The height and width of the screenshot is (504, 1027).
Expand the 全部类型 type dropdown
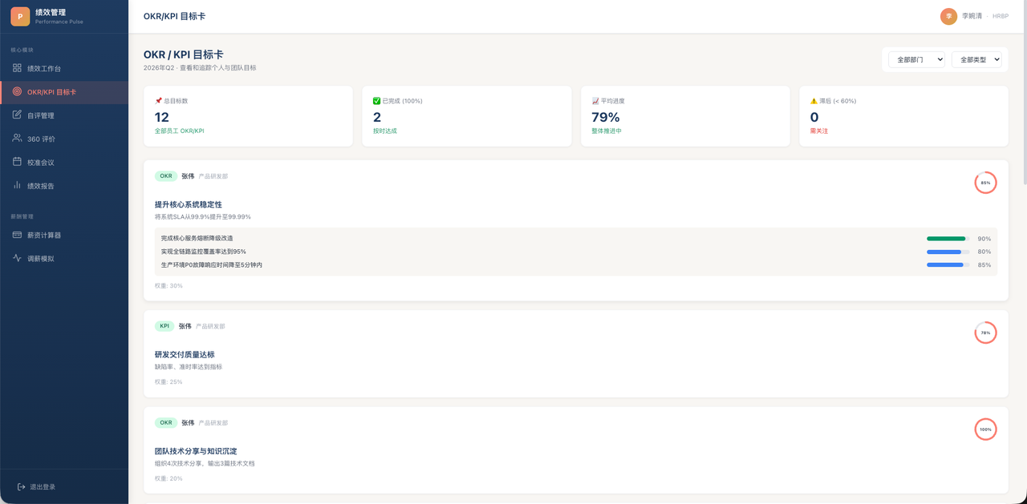pyautogui.click(x=976, y=59)
